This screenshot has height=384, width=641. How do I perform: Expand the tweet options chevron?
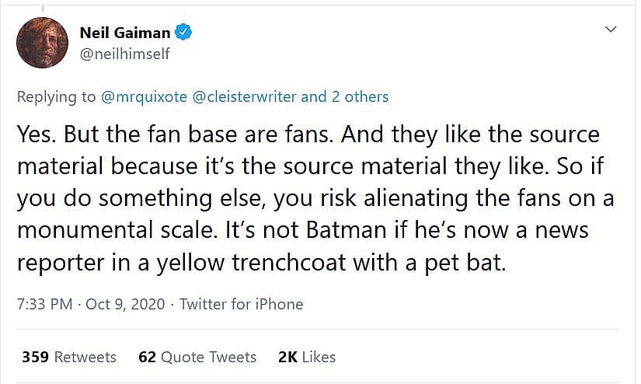pos(611,30)
